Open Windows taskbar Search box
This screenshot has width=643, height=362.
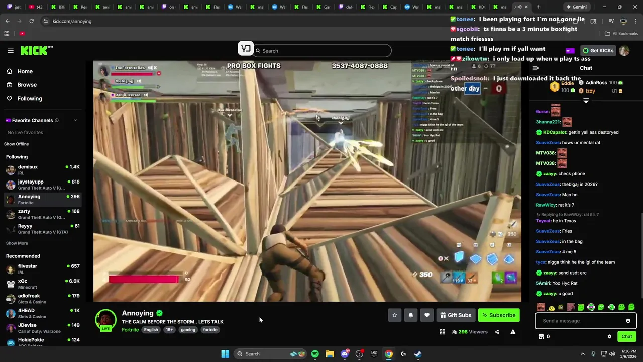[x=270, y=354]
